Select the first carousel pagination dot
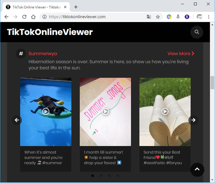This screenshot has width=215, height=183. 92,176
